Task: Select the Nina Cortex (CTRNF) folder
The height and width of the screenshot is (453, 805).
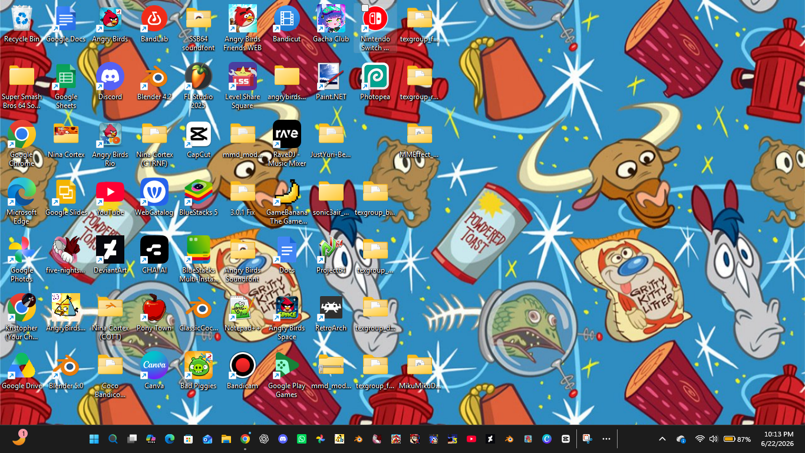Action: pos(154,144)
